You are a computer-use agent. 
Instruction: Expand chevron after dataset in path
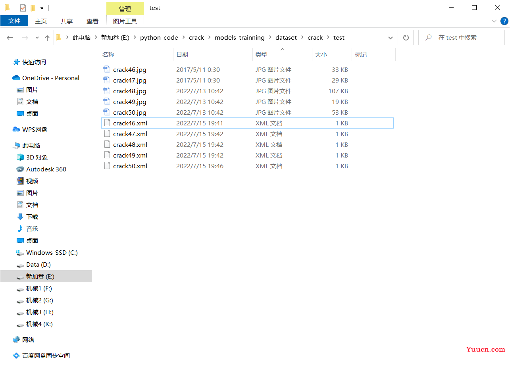tap(302, 38)
